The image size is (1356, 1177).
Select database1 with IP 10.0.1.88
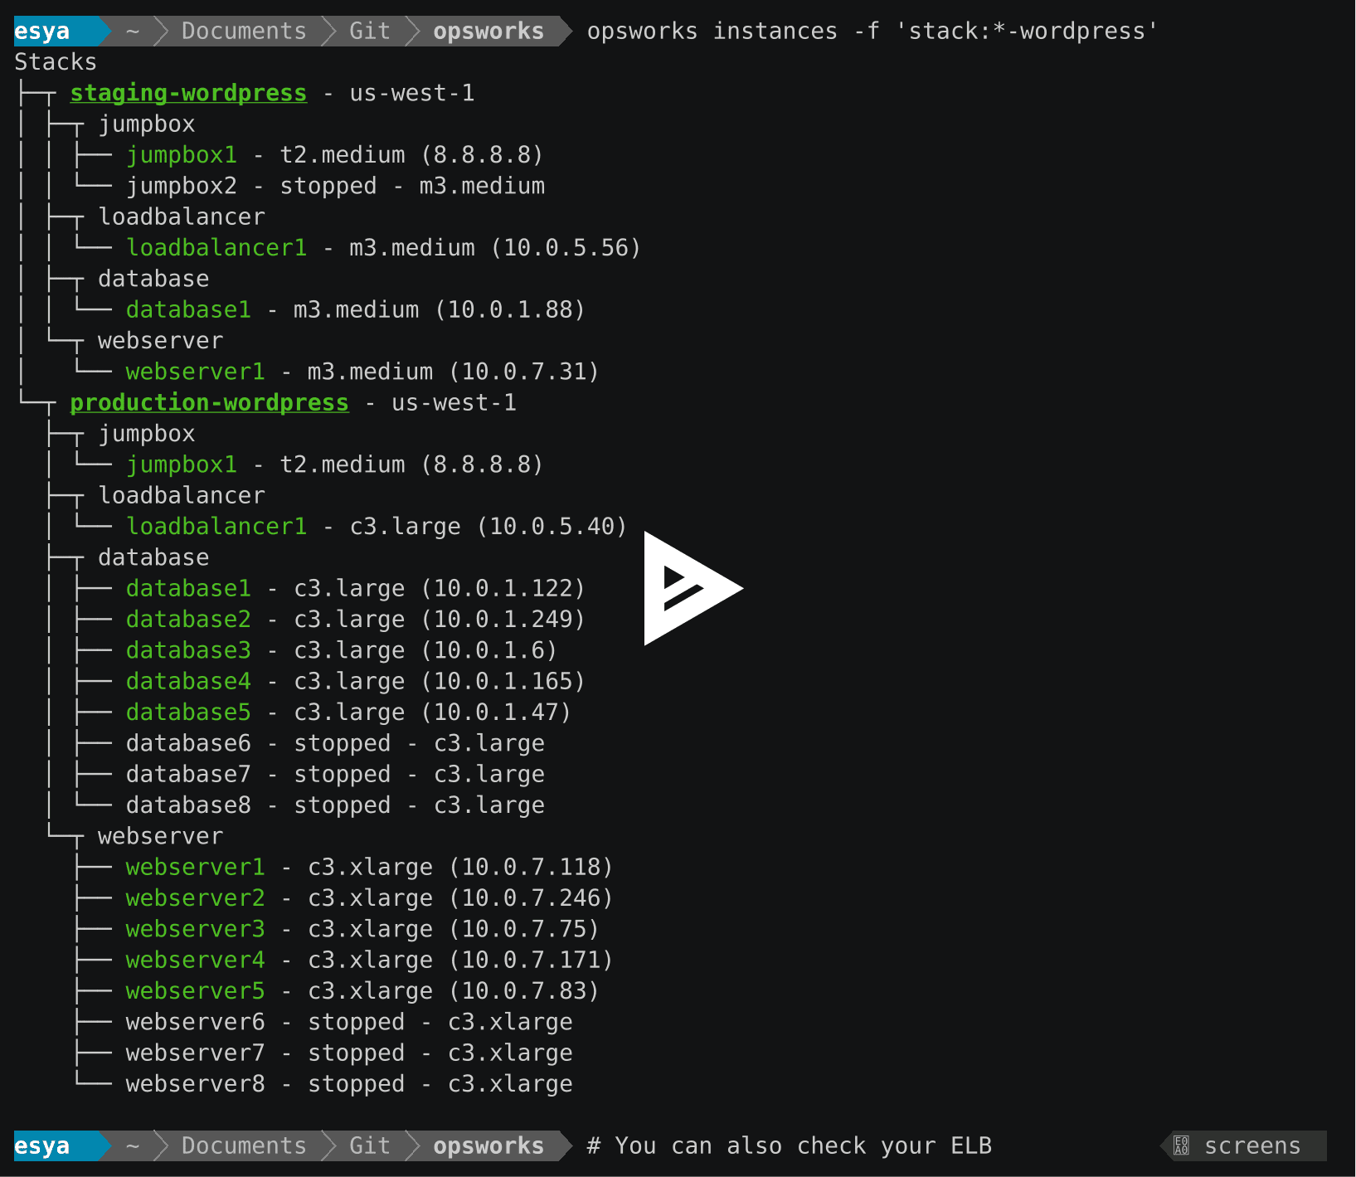356,310
